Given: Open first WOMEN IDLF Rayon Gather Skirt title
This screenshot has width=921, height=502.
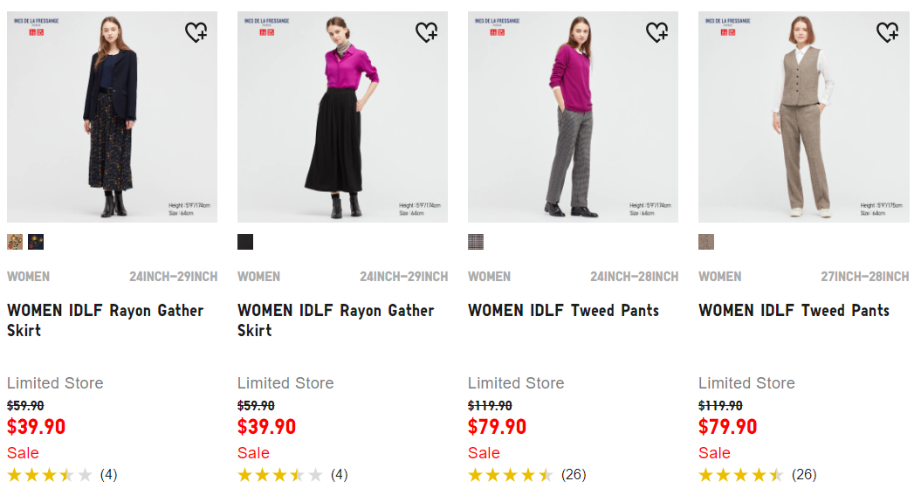Looking at the screenshot, I should (x=105, y=320).
